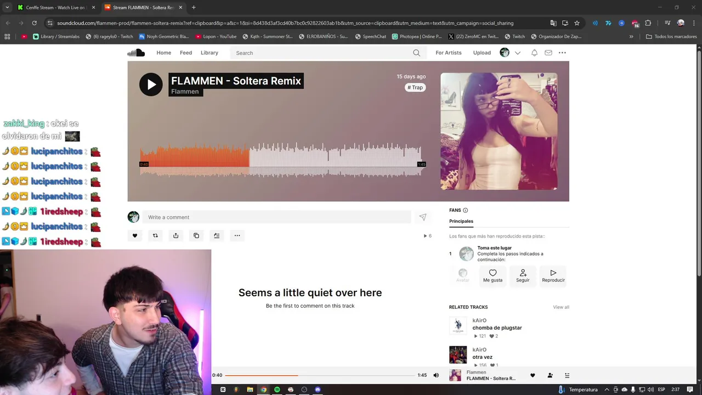This screenshot has height=395, width=702.
Task: Open the Next up queue in the player
Action: (567, 375)
